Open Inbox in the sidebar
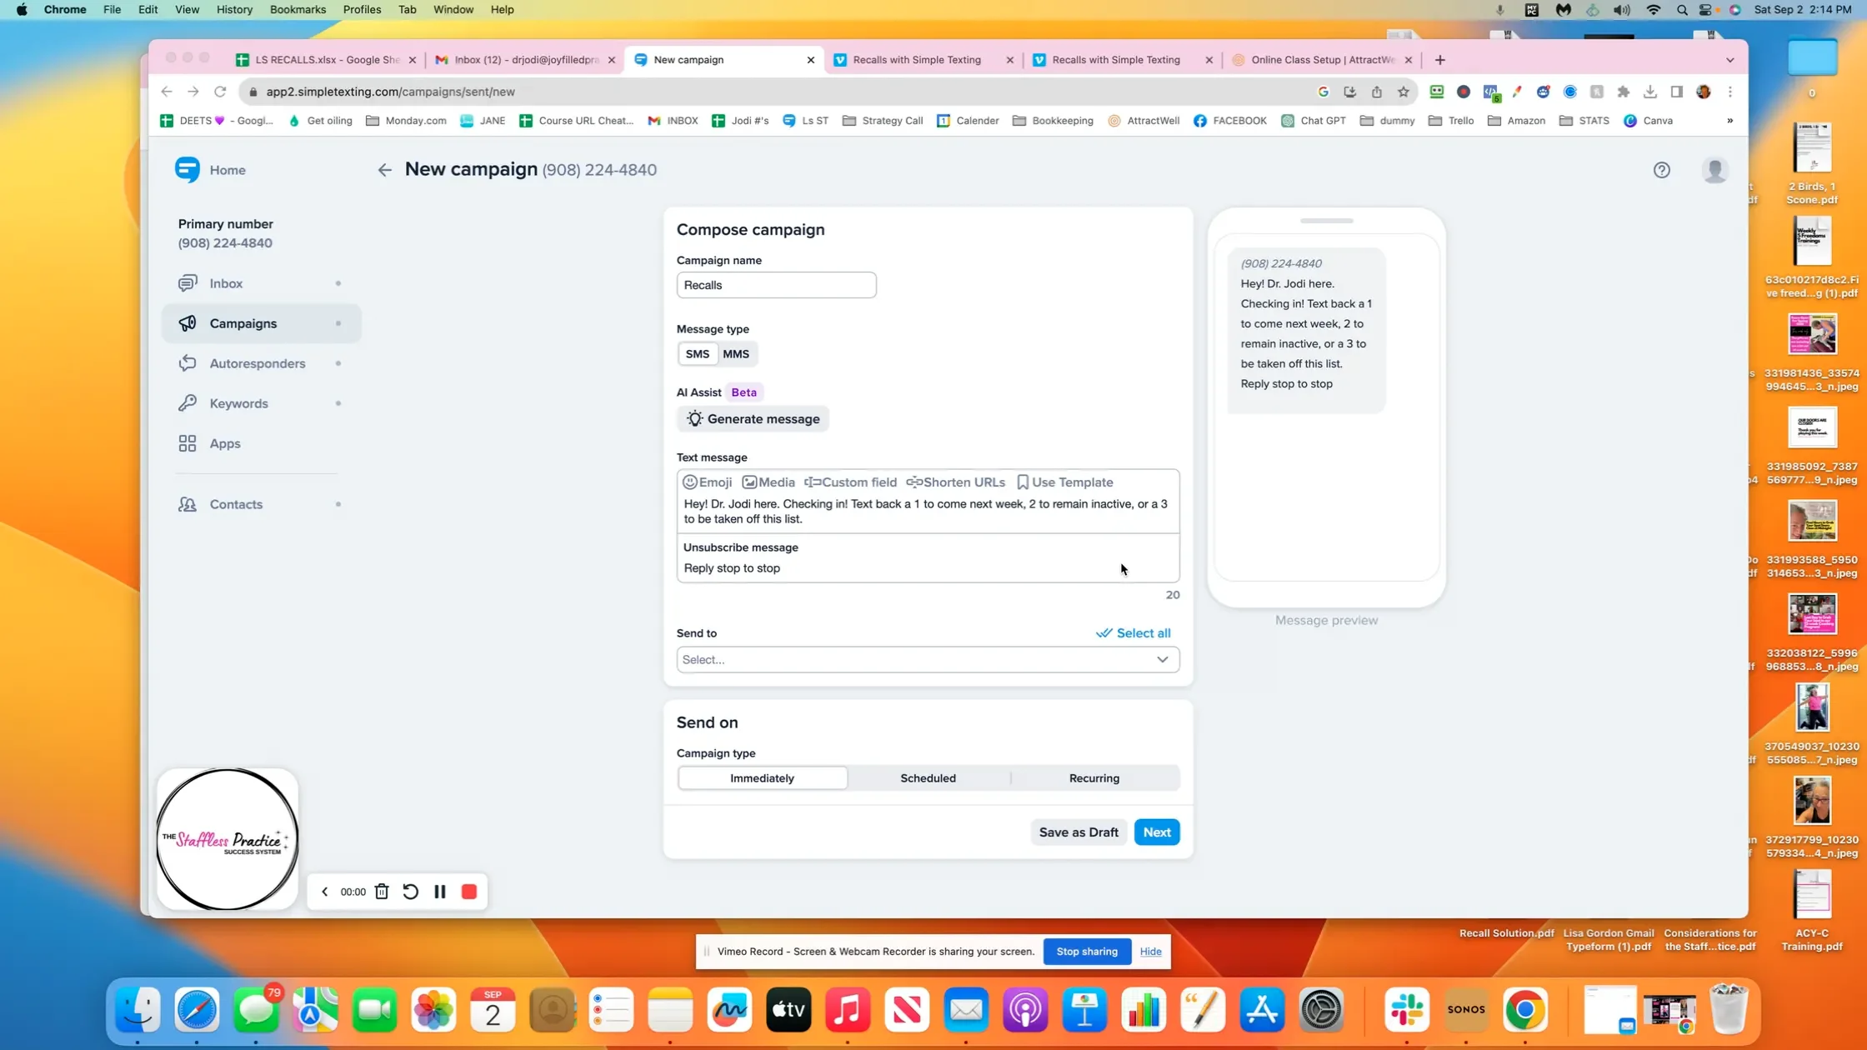Viewport: 1867px width, 1050px height. pyautogui.click(x=226, y=283)
